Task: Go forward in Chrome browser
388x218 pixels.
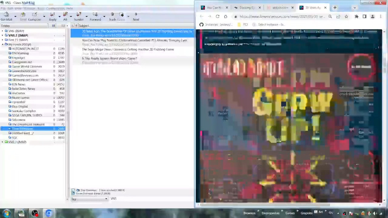Action: [x=209, y=17]
